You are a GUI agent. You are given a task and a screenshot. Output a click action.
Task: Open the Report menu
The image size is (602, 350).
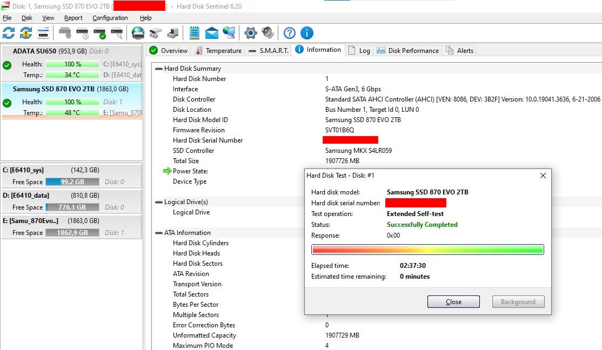[x=73, y=18]
